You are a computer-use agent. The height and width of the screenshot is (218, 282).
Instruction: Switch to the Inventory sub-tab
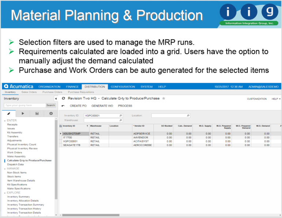point(10,92)
